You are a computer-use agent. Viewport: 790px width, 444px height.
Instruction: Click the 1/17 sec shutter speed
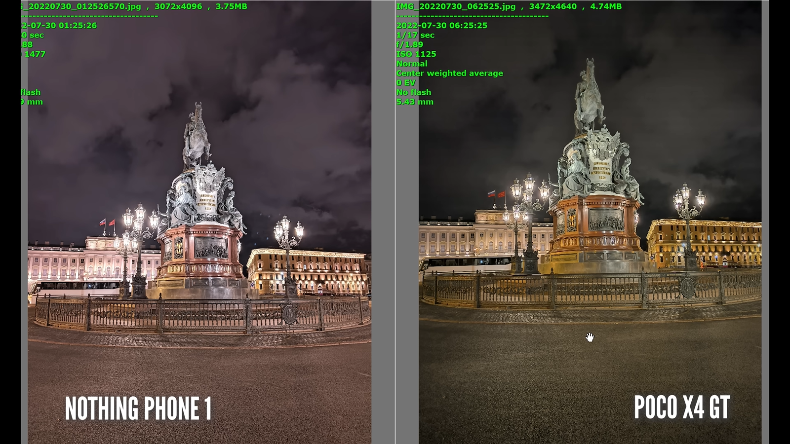(x=415, y=35)
